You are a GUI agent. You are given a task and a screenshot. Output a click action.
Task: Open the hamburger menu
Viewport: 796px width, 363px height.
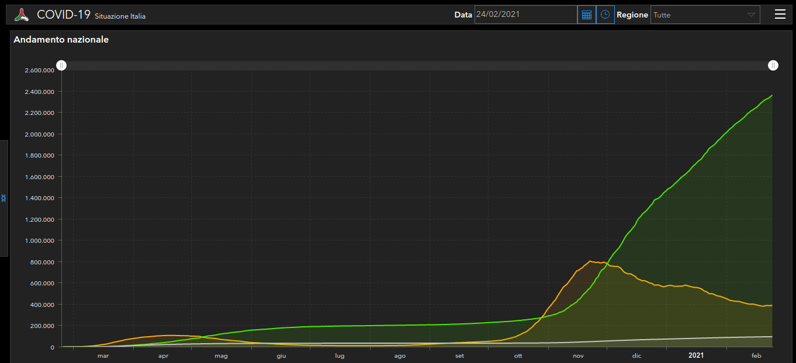click(780, 15)
